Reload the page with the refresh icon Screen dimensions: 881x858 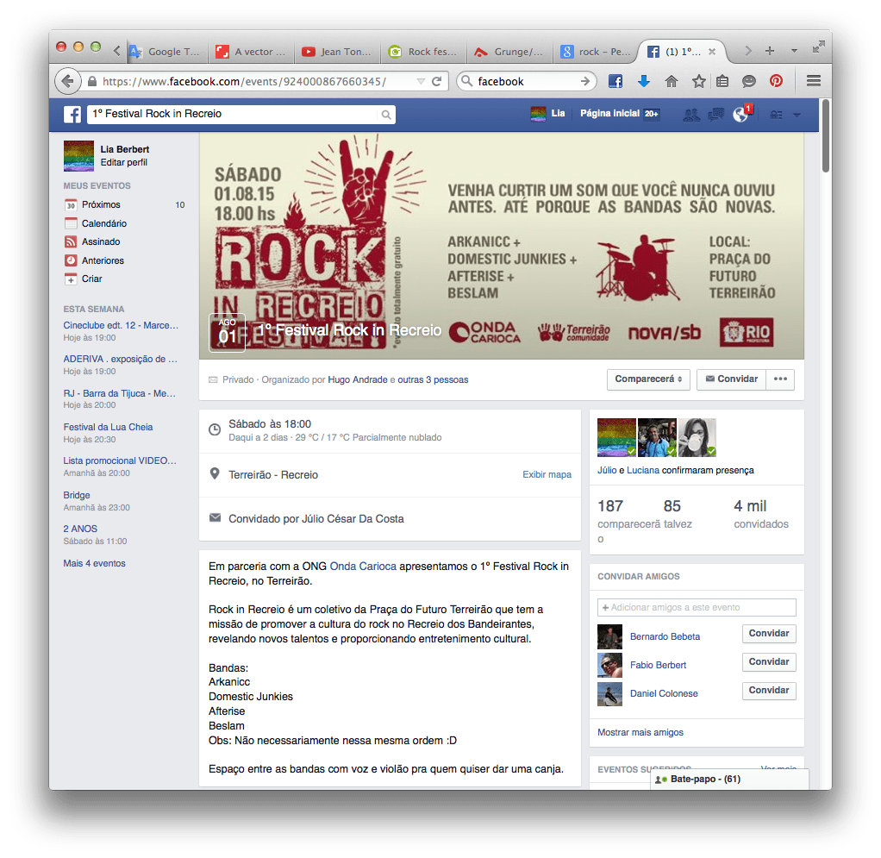point(437,81)
